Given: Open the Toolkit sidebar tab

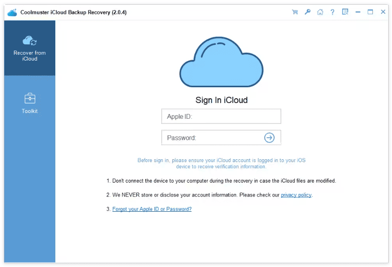Looking at the screenshot, I should point(30,103).
